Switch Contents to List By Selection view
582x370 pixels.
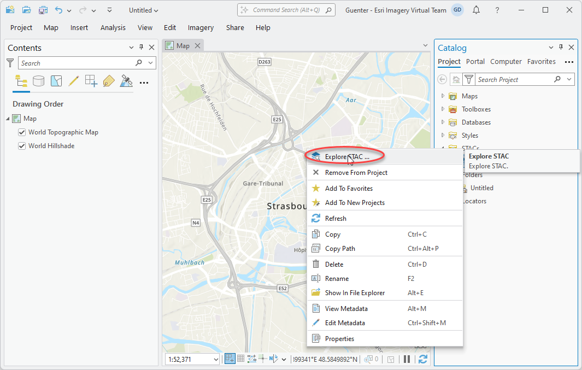[x=56, y=81]
